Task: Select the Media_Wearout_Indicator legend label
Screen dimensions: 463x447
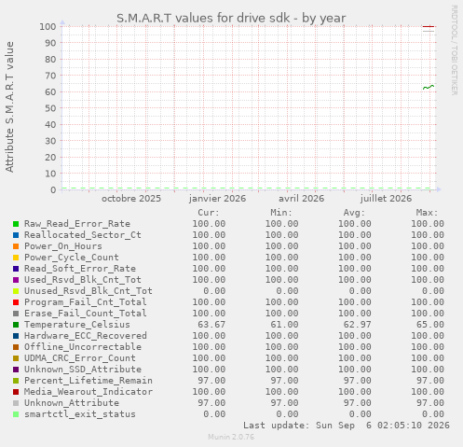Action: [x=89, y=392]
